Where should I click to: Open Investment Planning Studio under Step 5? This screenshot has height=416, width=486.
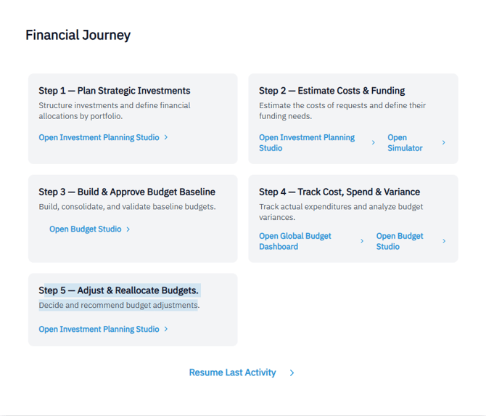pyautogui.click(x=99, y=329)
